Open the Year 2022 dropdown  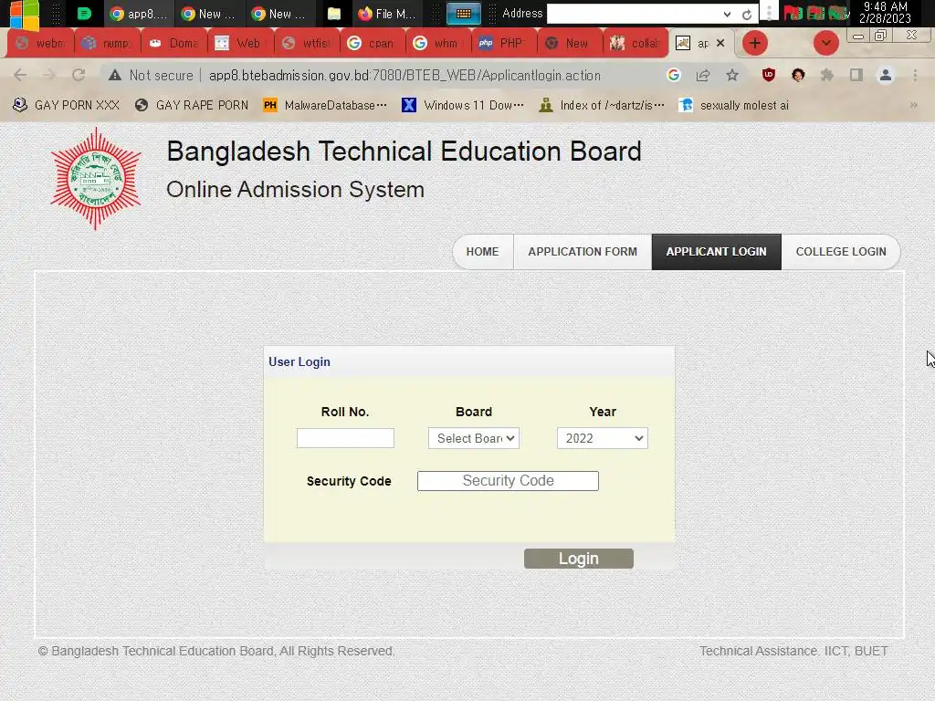pyautogui.click(x=603, y=438)
